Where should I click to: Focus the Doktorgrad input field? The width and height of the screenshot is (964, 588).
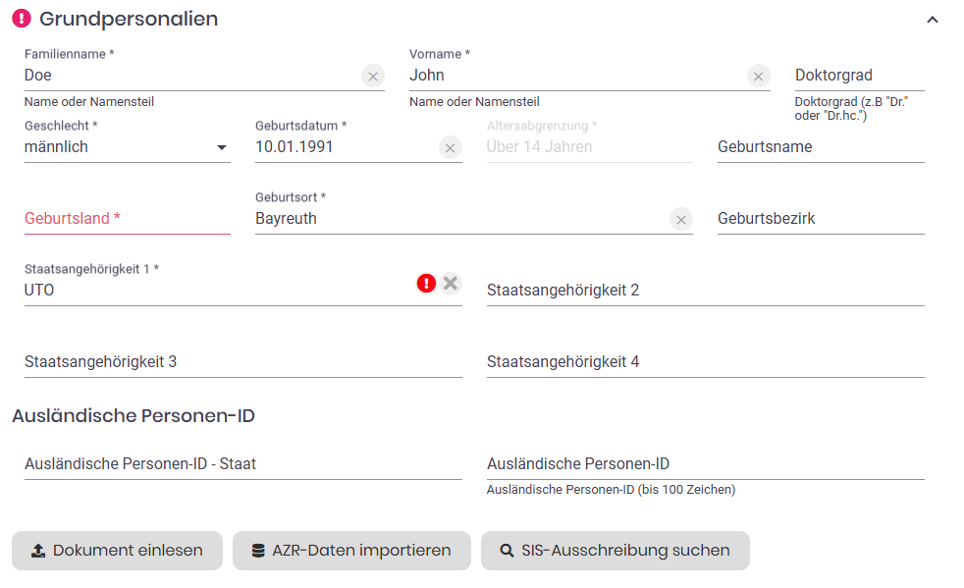[x=859, y=76]
